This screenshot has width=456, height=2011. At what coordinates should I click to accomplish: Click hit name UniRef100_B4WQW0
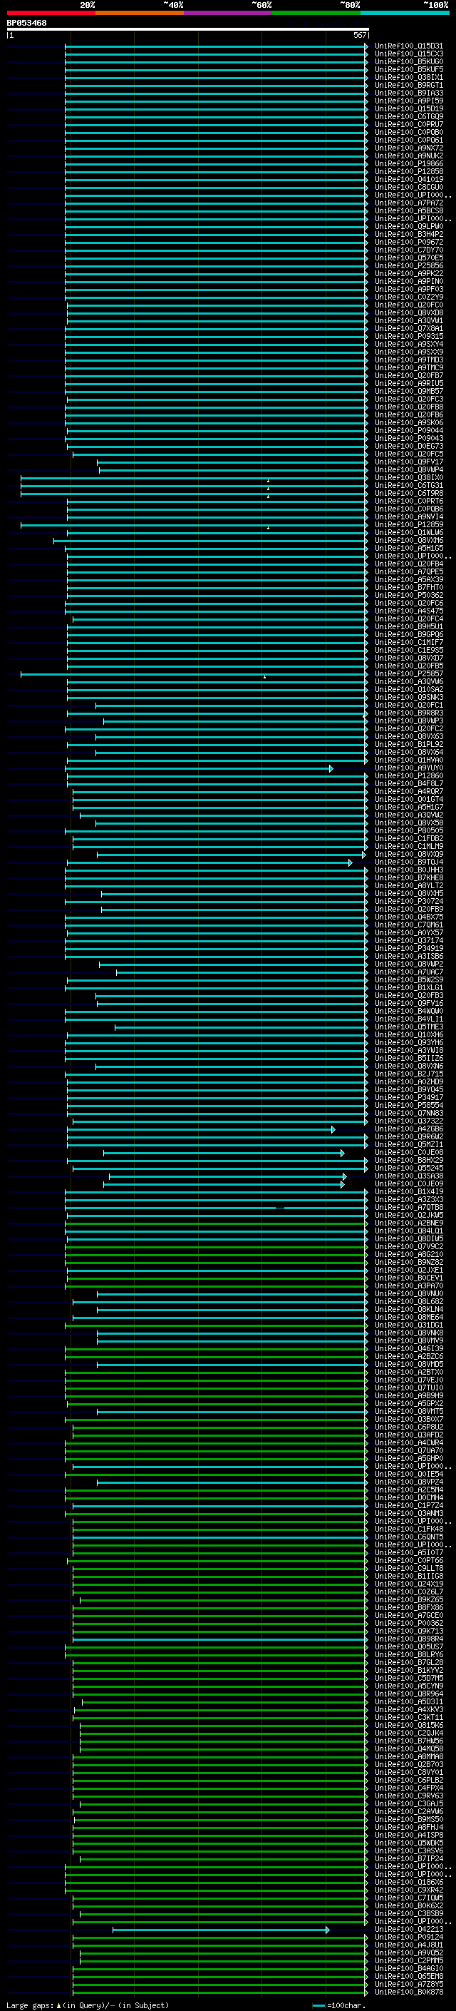(408, 1011)
